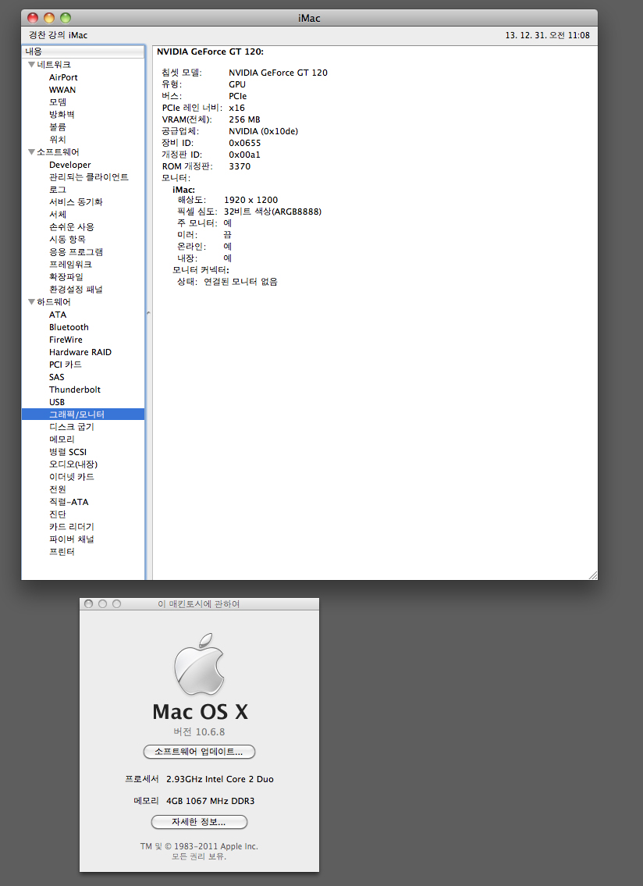
Task: Click the 버전 10.6.8 version text
Action: pos(199,731)
